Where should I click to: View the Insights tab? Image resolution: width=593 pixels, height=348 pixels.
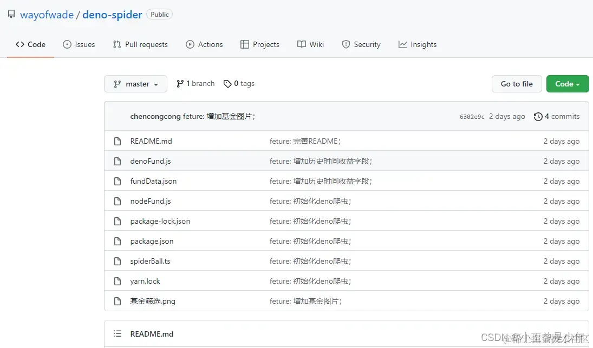(418, 44)
